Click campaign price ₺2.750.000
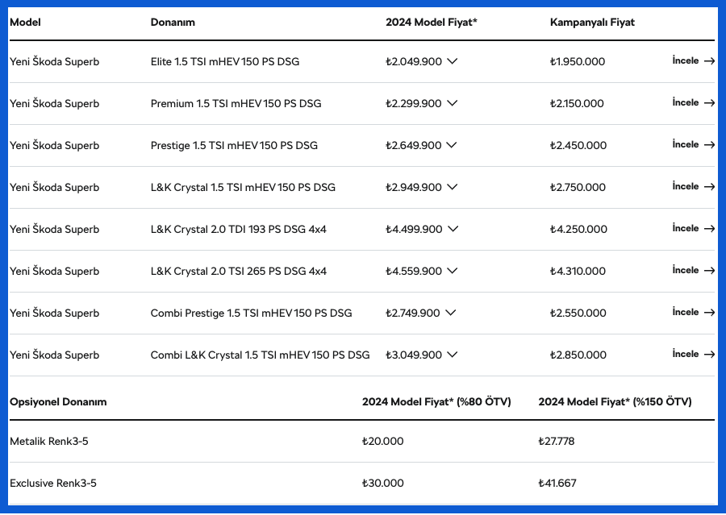The image size is (726, 515). pos(578,188)
